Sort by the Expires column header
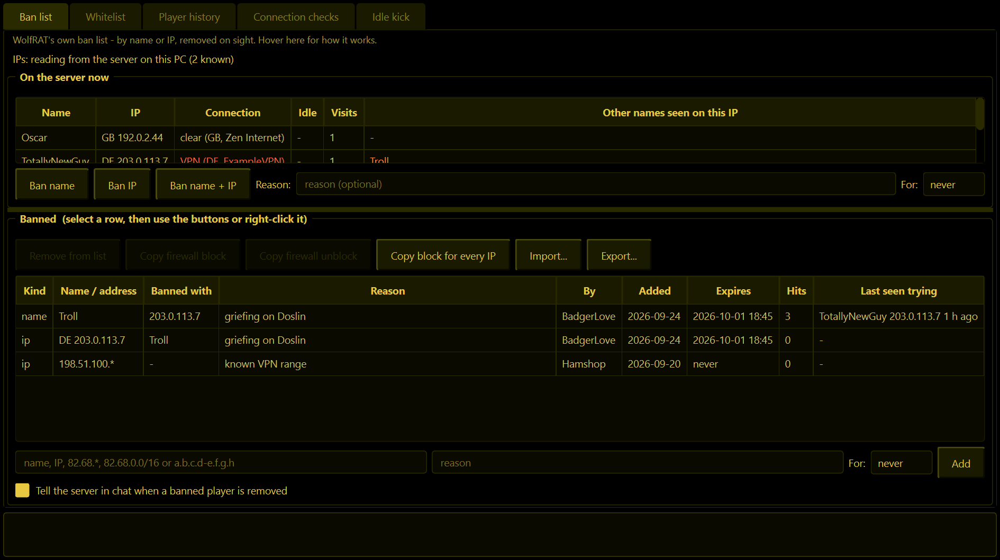 coord(733,291)
